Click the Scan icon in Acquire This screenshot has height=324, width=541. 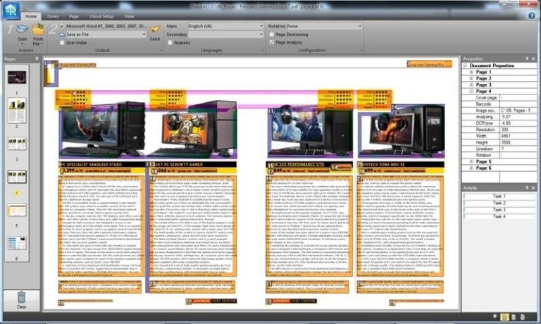point(22,30)
